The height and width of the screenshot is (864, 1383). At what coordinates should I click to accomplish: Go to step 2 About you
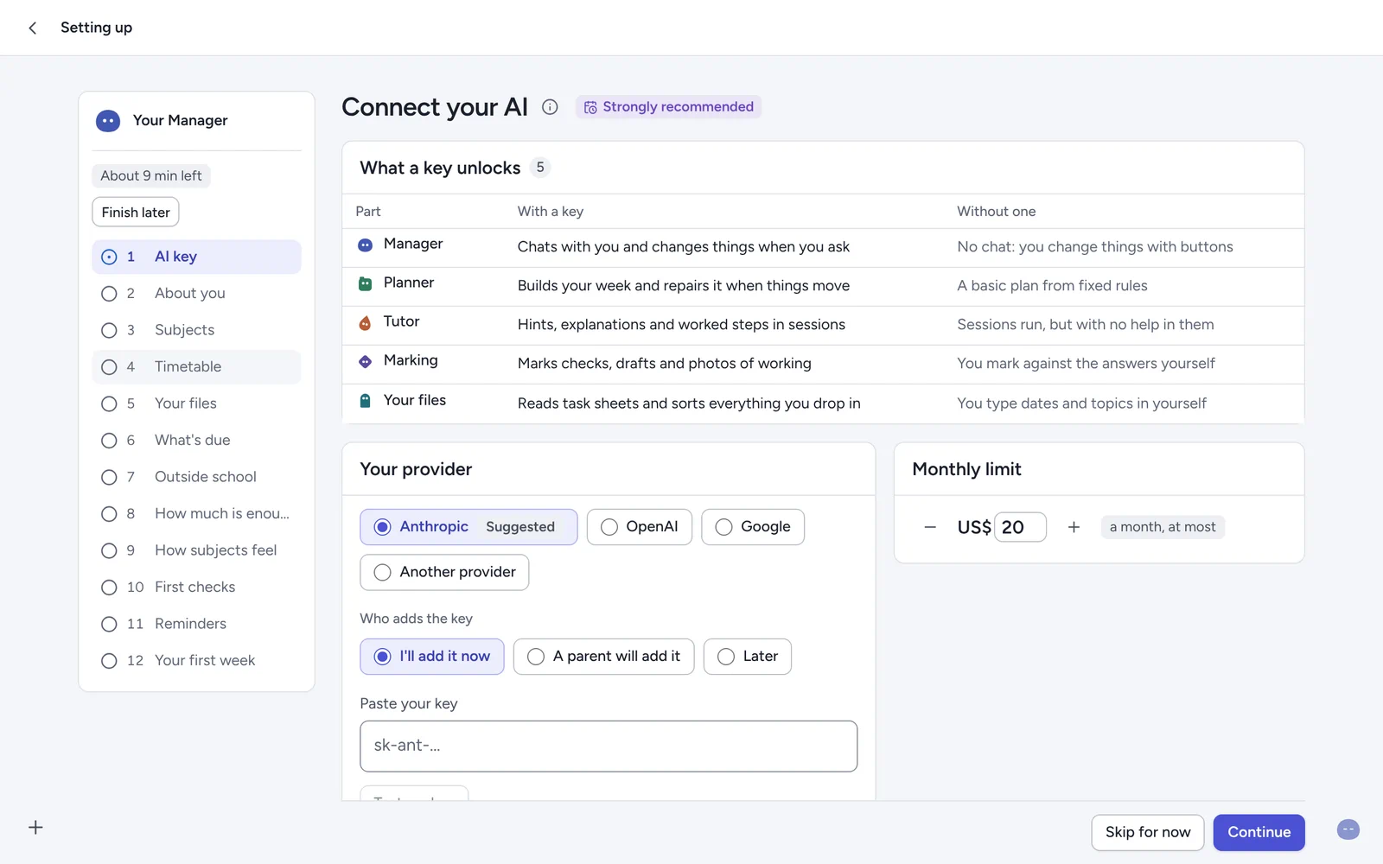point(196,294)
